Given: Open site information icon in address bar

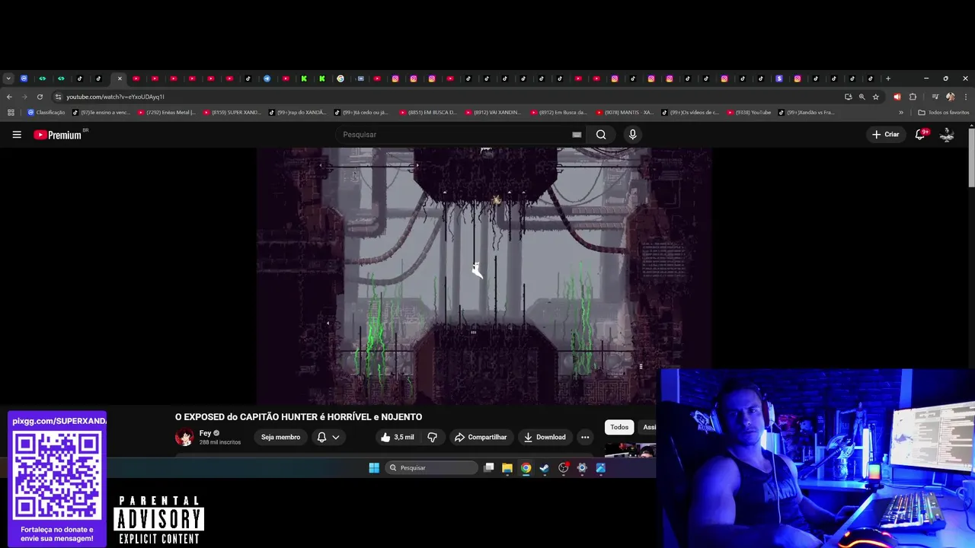Looking at the screenshot, I should coord(58,97).
